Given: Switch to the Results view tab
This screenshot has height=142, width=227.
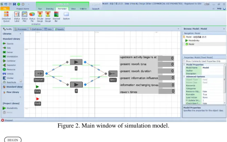Looking at the screenshot, I should click(x=59, y=29).
